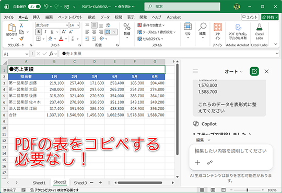This screenshot has width=282, height=193.
Task: Align text left icon
Action: [x=87, y=32]
